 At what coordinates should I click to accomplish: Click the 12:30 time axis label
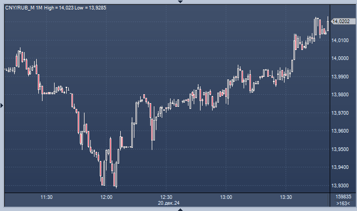tap(166, 197)
